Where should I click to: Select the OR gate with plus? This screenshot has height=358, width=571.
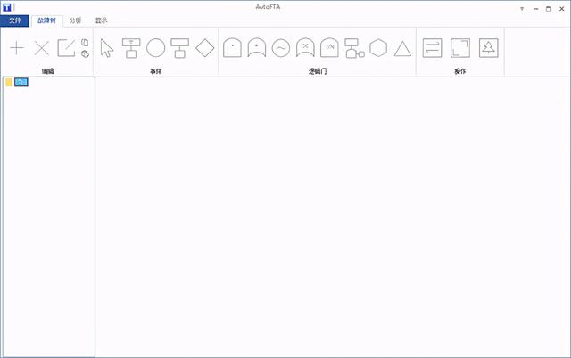click(257, 48)
